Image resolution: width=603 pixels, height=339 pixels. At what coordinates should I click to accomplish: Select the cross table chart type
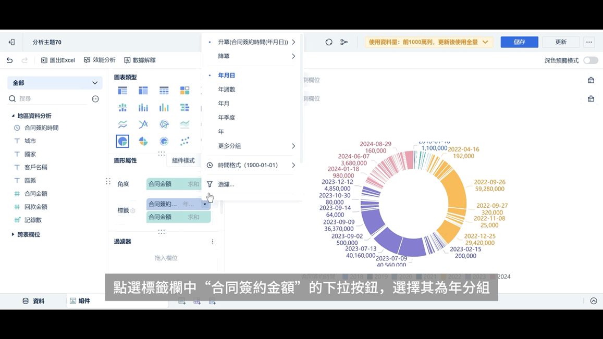pos(143,91)
